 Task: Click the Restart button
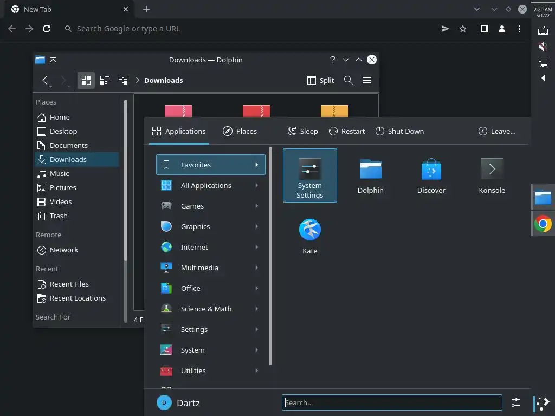coord(347,131)
